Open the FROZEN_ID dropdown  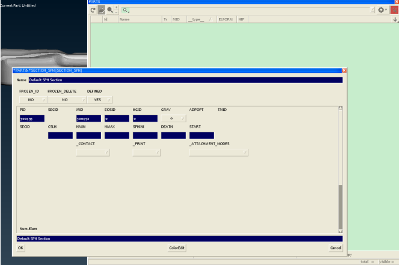coord(33,100)
